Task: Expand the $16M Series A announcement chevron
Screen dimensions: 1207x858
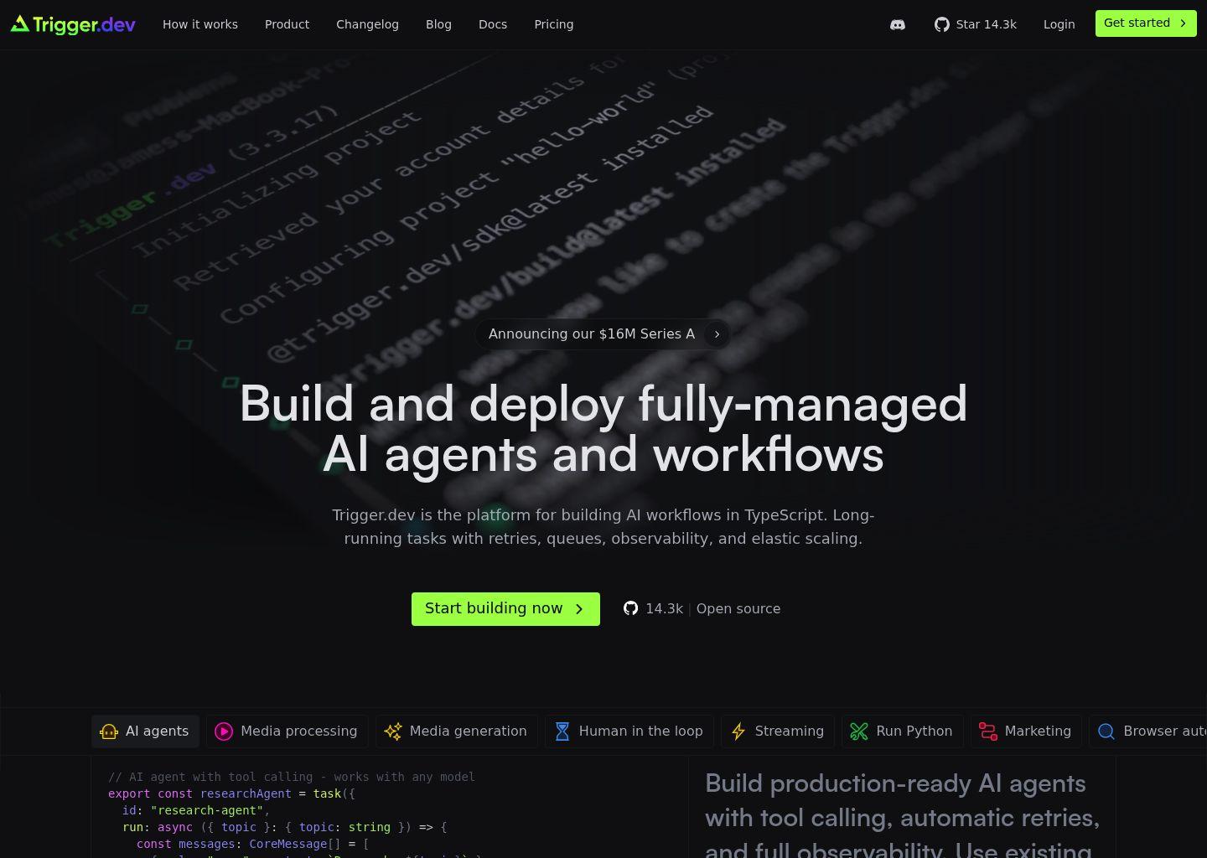Action: [717, 334]
